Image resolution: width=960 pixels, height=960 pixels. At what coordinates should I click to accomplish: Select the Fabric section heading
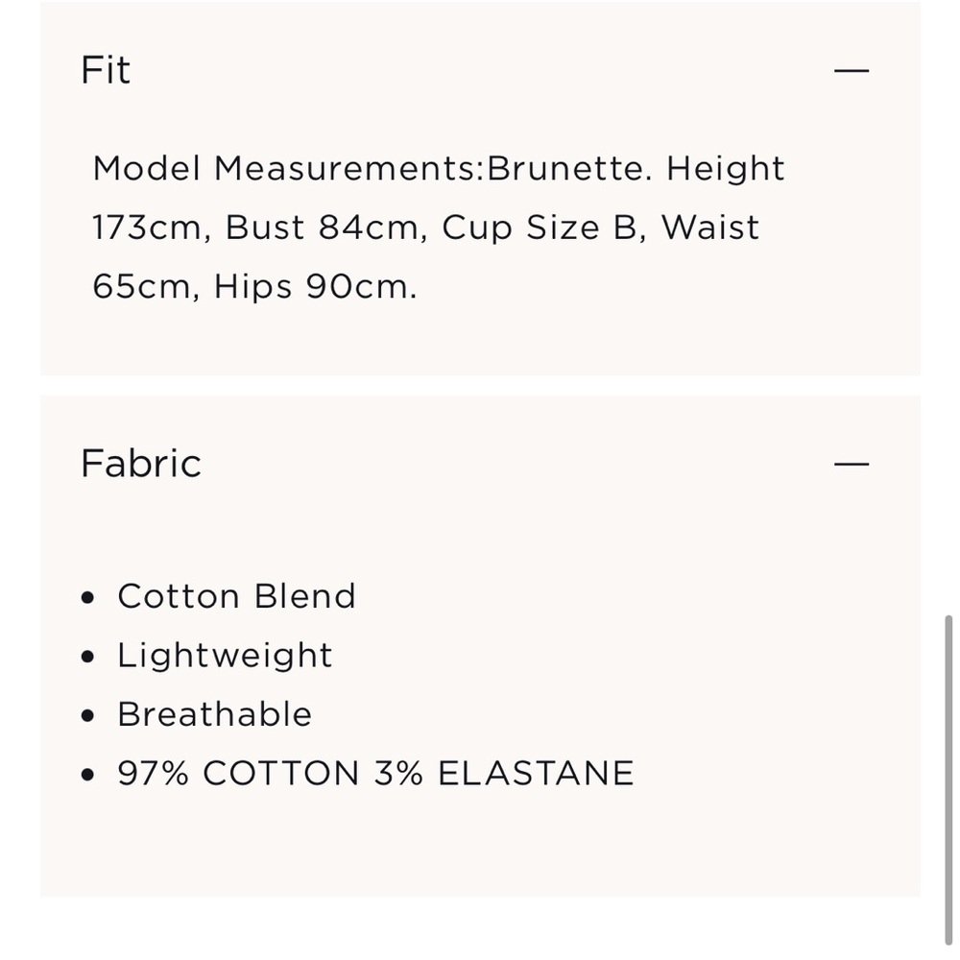pyautogui.click(x=140, y=464)
